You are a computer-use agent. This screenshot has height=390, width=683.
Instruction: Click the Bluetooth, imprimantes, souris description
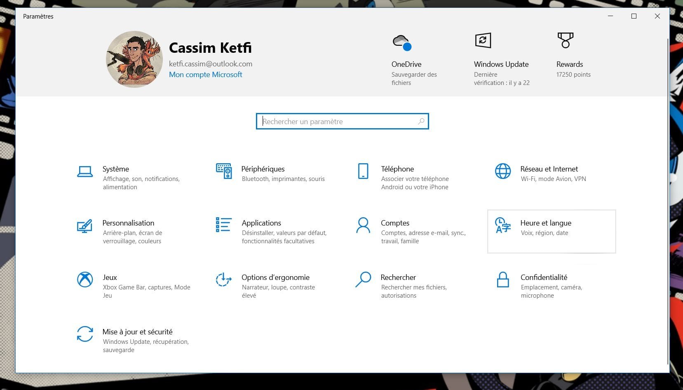(283, 179)
